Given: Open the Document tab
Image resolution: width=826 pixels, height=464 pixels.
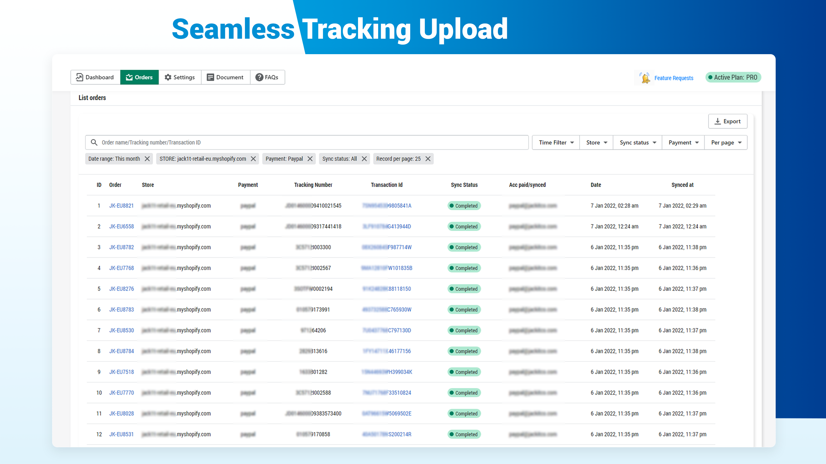Looking at the screenshot, I should [225, 77].
